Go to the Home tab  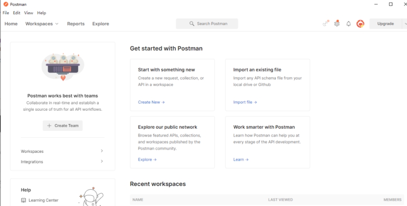(x=11, y=24)
